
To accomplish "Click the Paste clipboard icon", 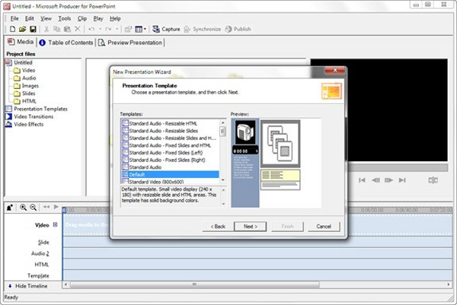I will [x=67, y=29].
